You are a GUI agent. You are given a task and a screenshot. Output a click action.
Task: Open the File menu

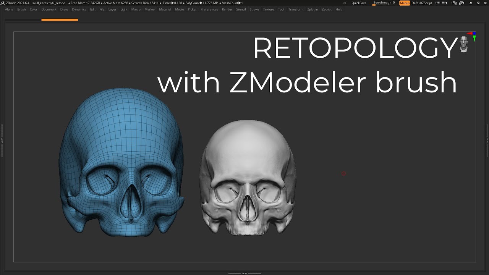(x=102, y=9)
